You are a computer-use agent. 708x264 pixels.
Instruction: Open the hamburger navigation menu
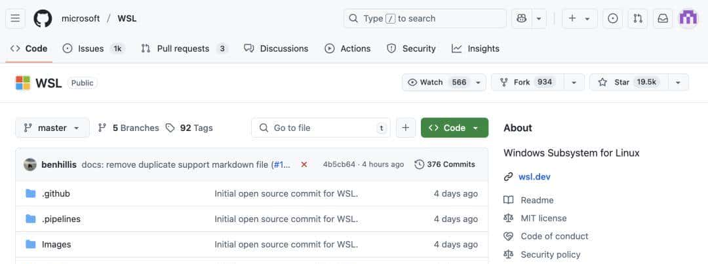(x=15, y=18)
